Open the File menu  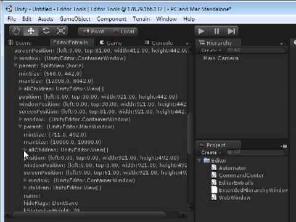tap(12, 19)
